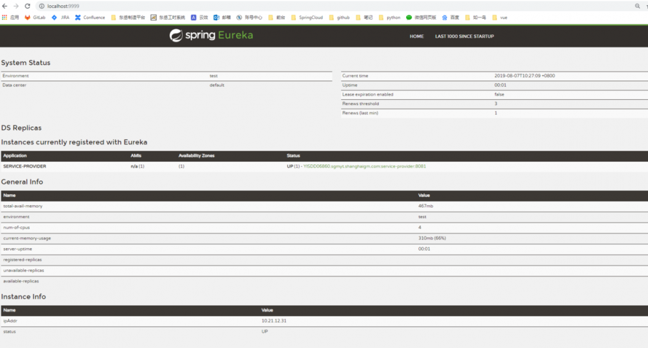648x348 pixels.
Task: Click the unavailable-replicas row name
Action: click(x=23, y=271)
